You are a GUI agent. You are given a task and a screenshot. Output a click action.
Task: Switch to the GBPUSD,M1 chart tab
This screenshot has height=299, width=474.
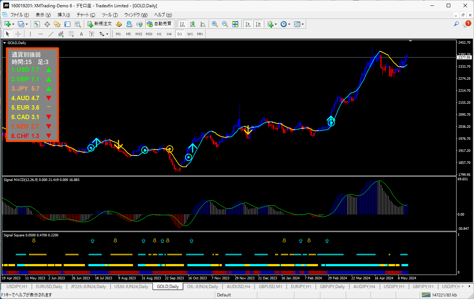tap(270, 287)
